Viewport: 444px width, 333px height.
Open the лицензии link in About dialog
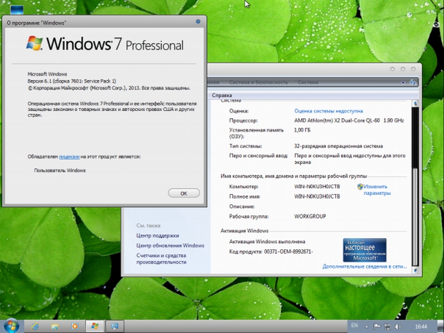click(69, 157)
